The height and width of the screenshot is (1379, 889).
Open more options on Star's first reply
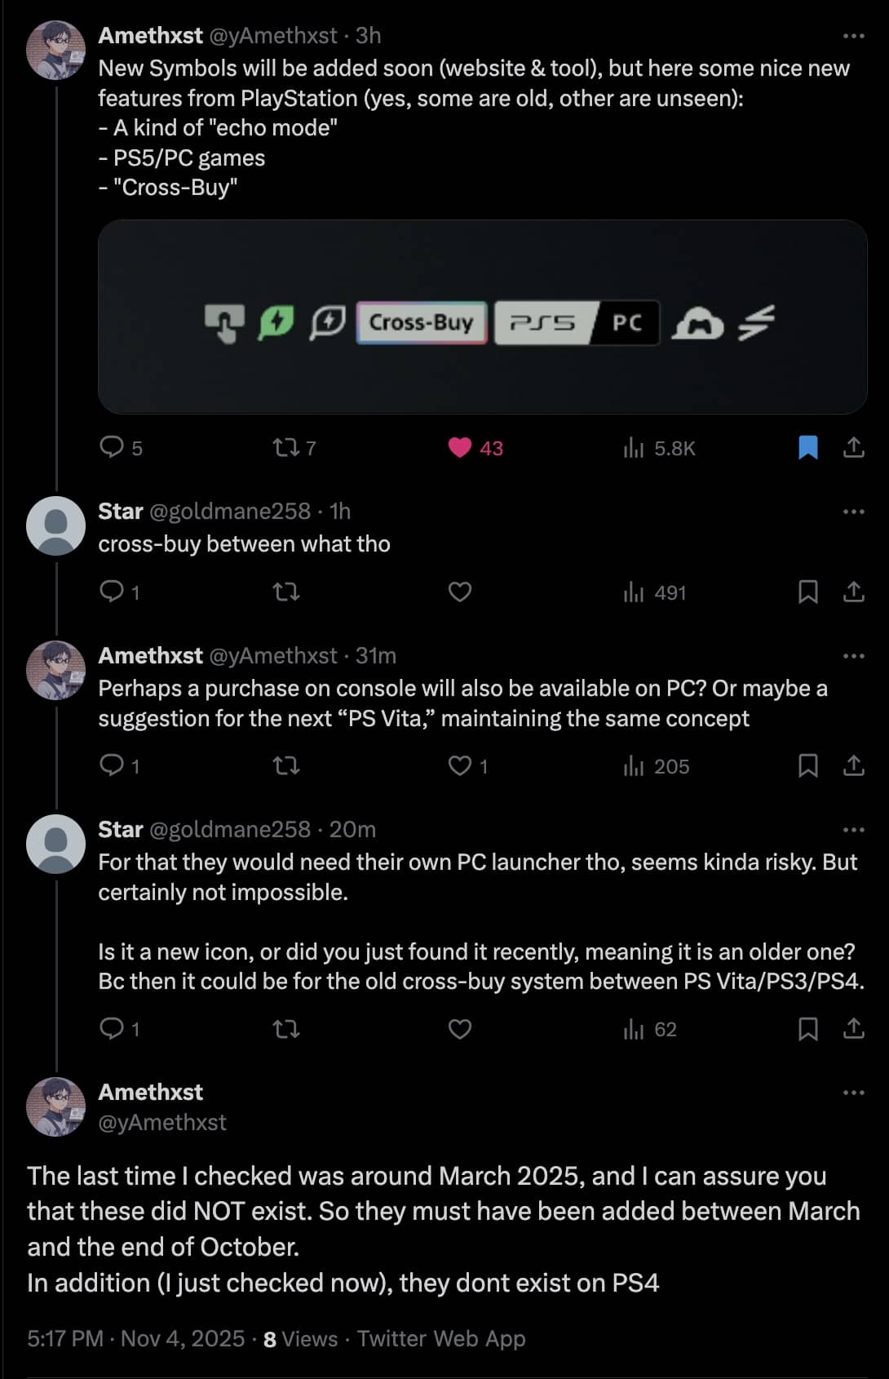853,512
